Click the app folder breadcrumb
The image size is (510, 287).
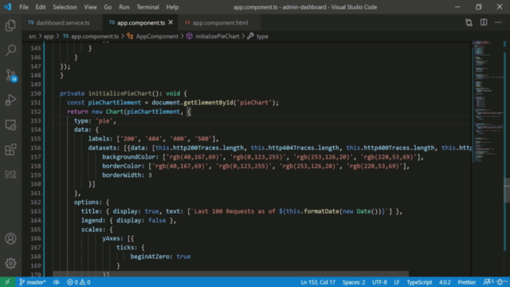point(49,36)
